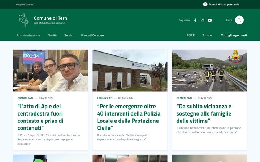Click the Seguici su label

click(185, 20)
